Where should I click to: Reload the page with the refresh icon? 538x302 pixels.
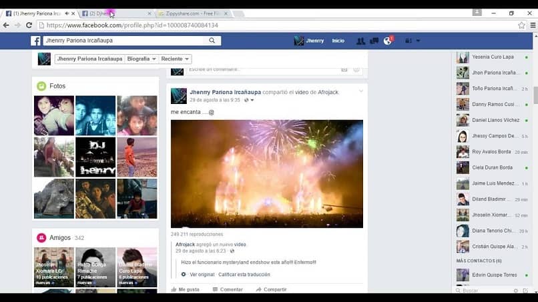tap(29, 25)
